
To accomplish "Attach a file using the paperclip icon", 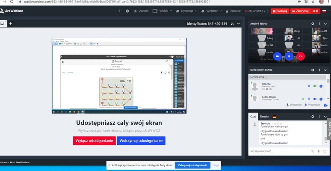I will pyautogui.click(x=313, y=151).
